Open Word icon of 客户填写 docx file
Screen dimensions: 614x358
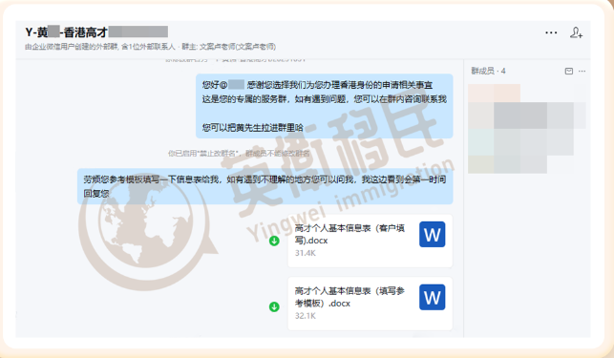coord(432,235)
